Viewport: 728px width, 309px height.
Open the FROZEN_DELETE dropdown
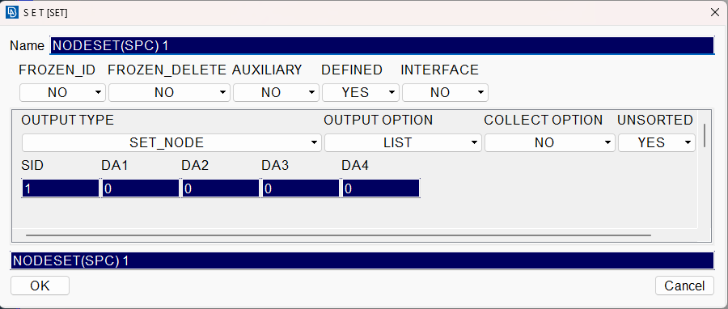(x=170, y=92)
